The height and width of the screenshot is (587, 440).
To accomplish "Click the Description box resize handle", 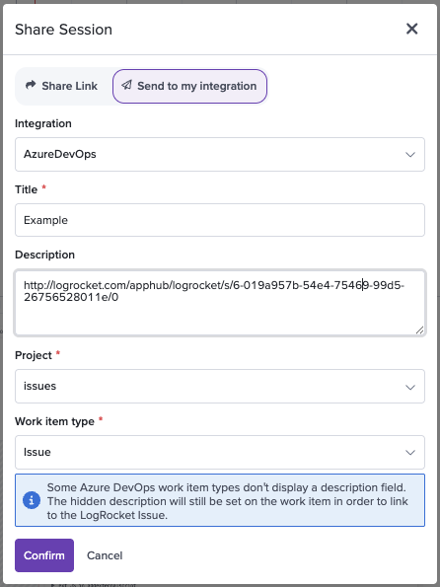I will [420, 330].
